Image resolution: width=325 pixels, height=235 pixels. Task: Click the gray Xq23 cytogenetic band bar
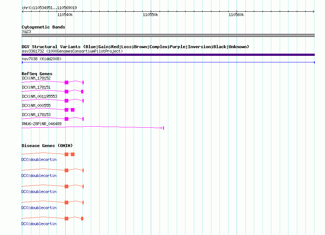coord(168,35)
